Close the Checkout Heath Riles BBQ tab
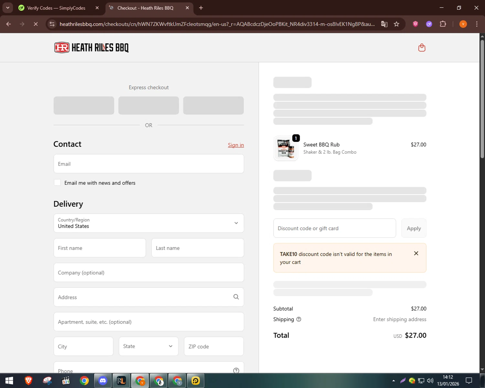The width and height of the screenshot is (485, 388). (187, 8)
